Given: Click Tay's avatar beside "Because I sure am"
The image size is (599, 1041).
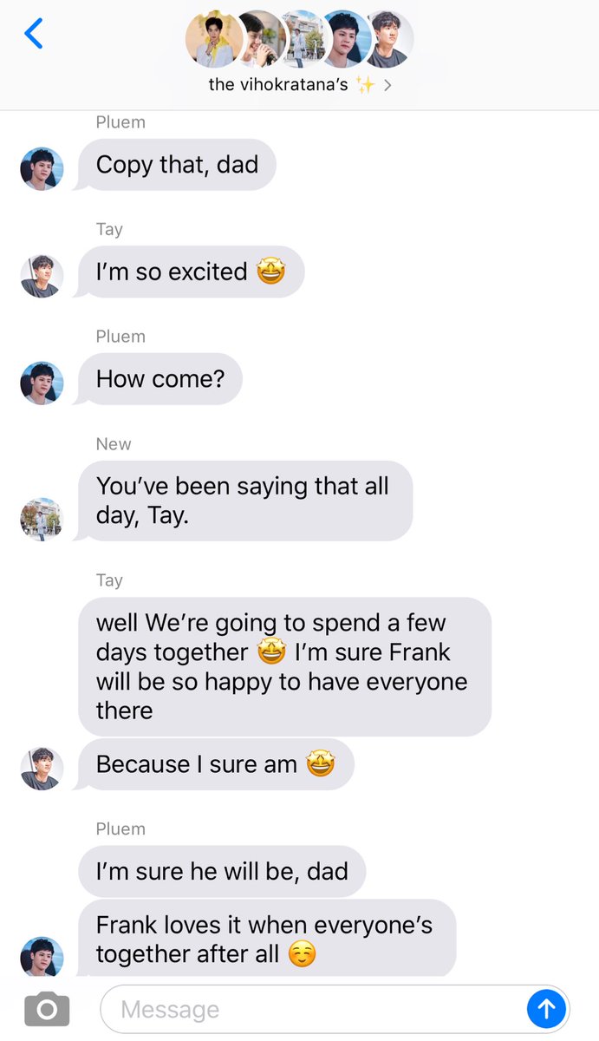Looking at the screenshot, I should pos(42,768).
